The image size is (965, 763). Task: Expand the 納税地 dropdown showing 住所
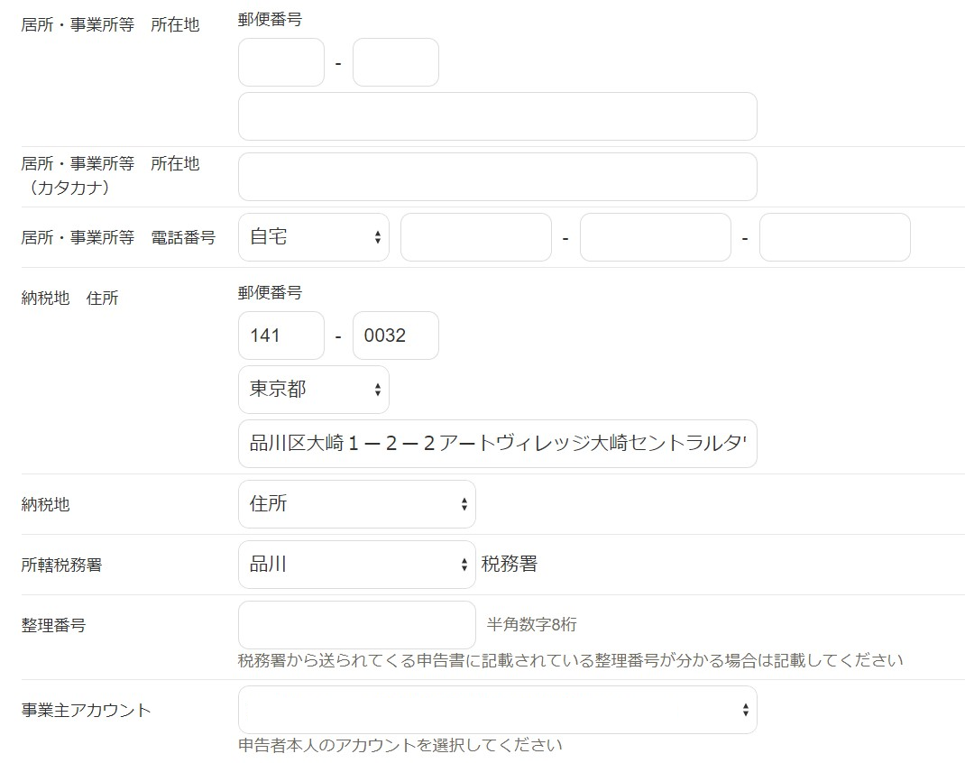[356, 504]
